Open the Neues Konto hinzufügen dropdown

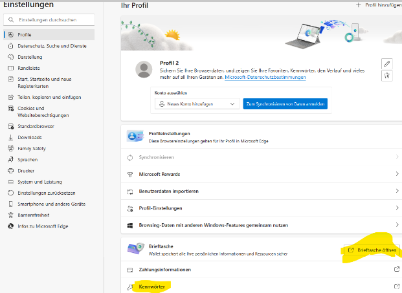click(x=197, y=103)
